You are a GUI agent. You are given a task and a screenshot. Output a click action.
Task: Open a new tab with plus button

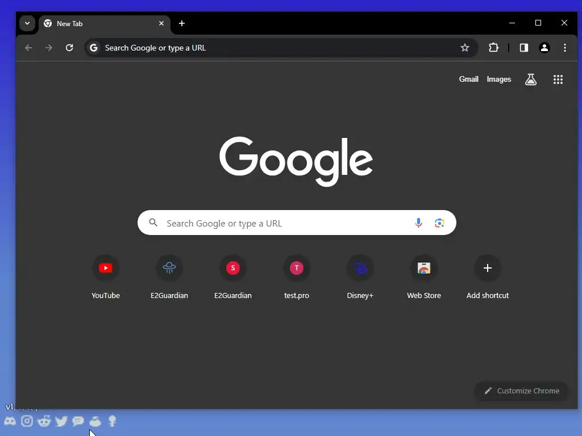point(182,23)
